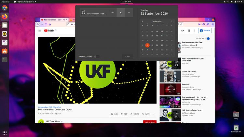Open YouTube apps grid icon

(189, 31)
